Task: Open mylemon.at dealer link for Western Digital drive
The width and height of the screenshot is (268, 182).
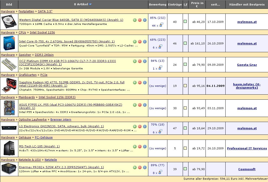Action: coord(247,22)
